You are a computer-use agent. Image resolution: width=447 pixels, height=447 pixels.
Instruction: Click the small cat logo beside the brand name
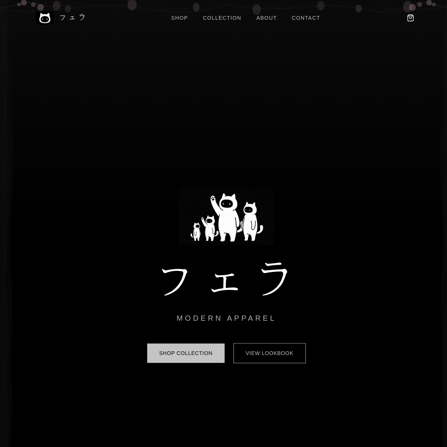coord(45,18)
